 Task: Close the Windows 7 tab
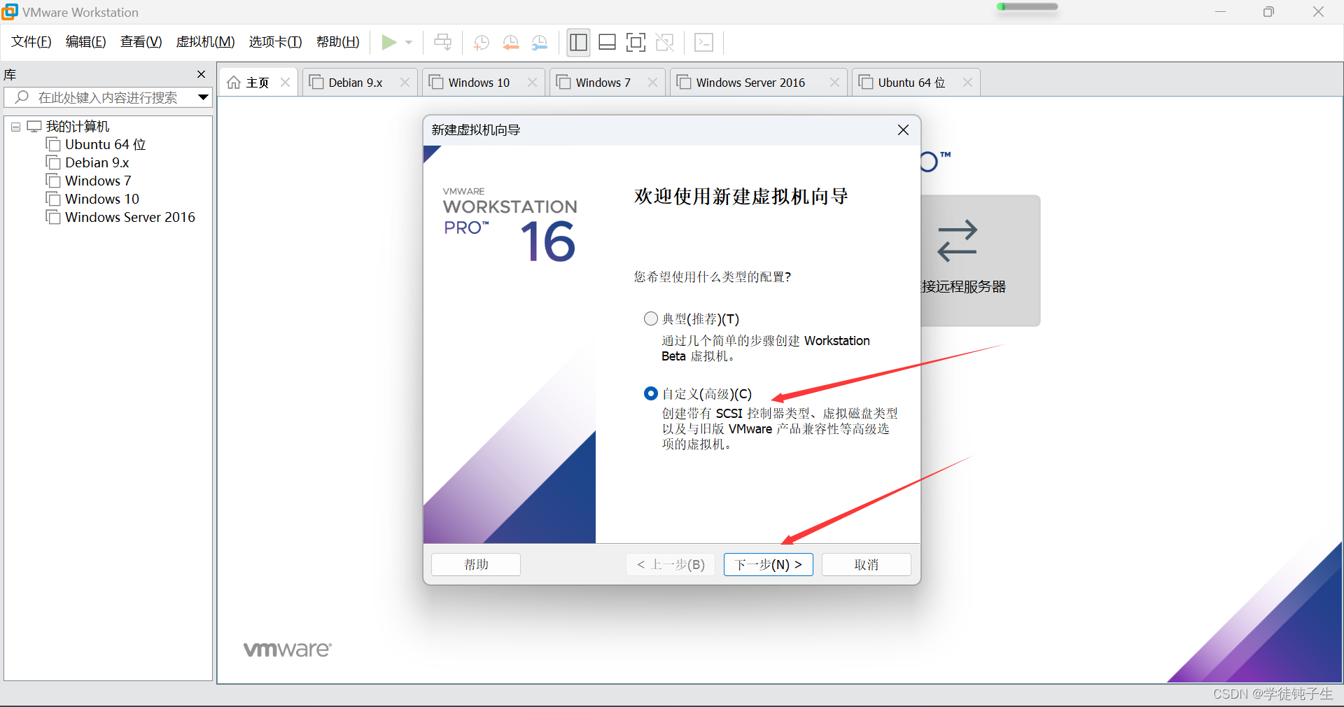pos(652,83)
